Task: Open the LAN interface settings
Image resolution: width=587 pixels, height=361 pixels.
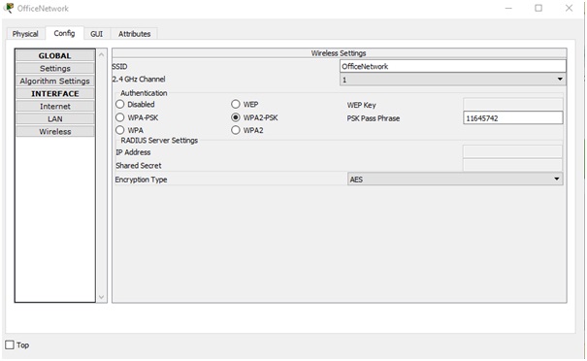Action: (55, 118)
